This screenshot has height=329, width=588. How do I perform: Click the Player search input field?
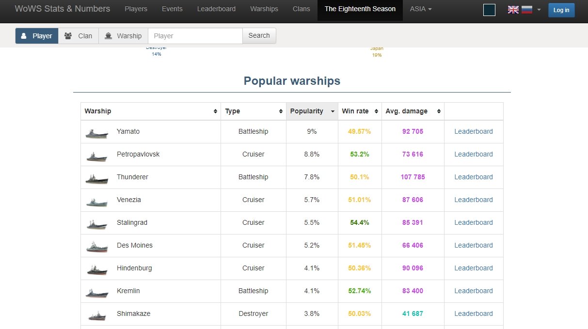click(x=195, y=36)
